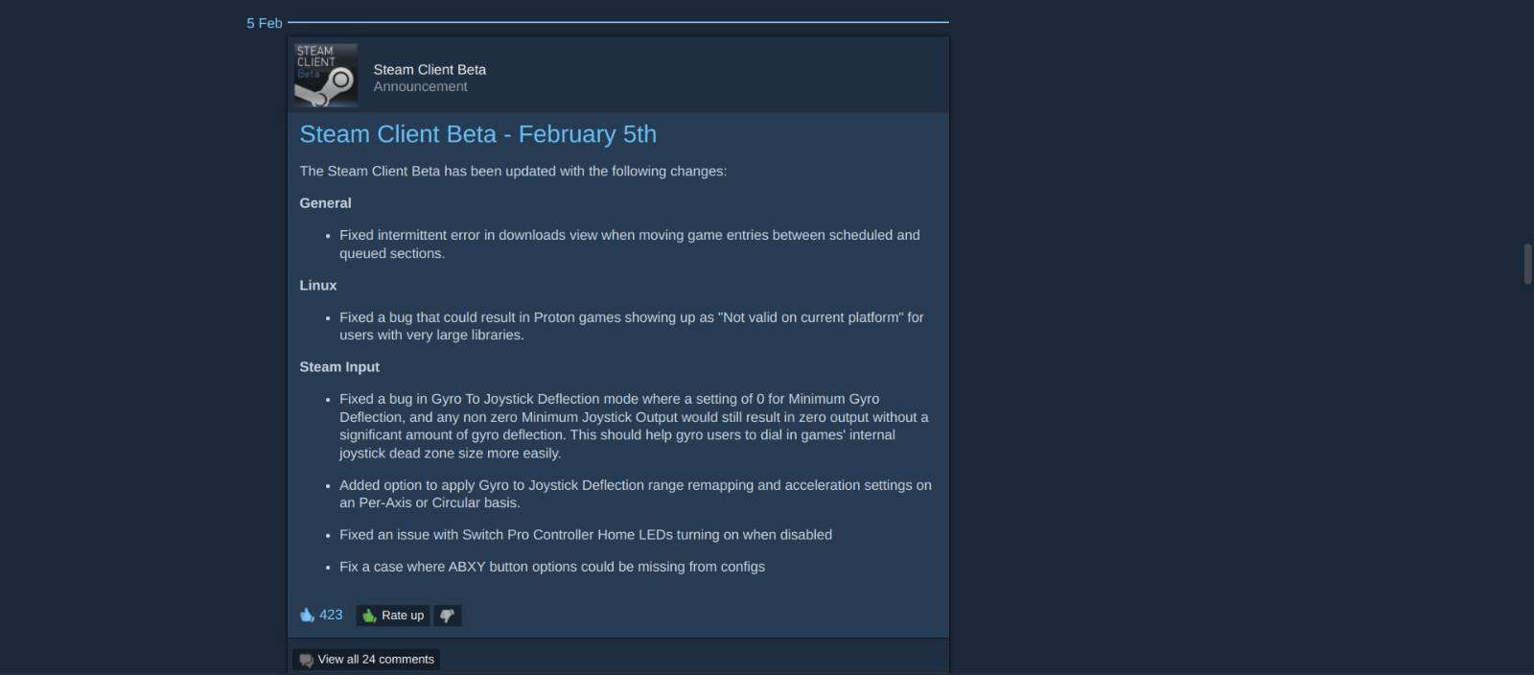Click the Steam Client Beta avatar logo
The height and width of the screenshot is (675, 1534).
[x=325, y=75]
